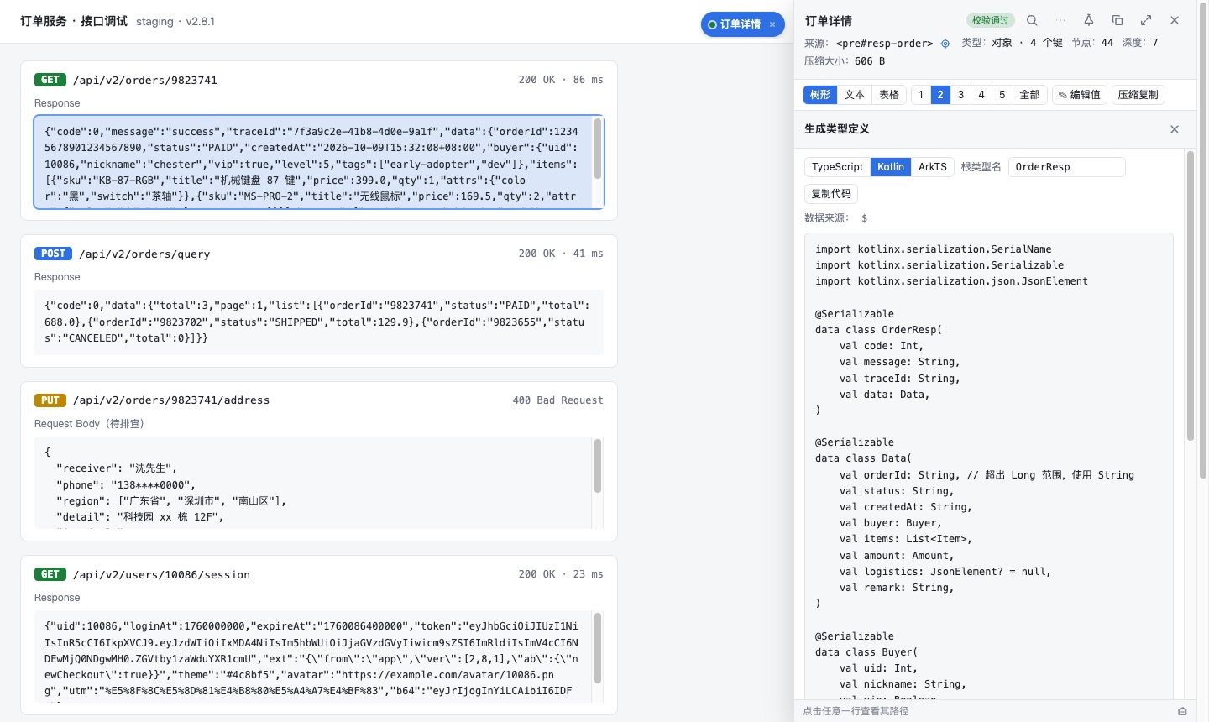Switch to the 树形 view
This screenshot has height=722, width=1209.
(820, 95)
